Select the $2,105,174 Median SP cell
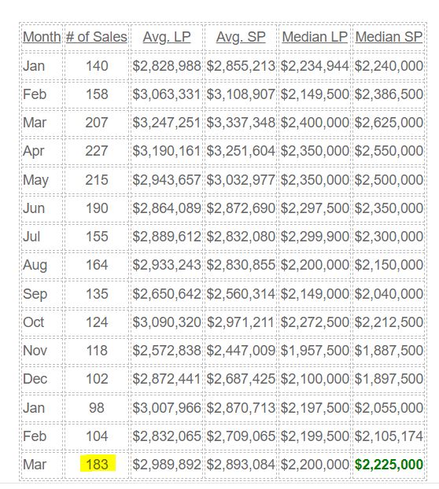This screenshot has width=439, height=489. 389,436
